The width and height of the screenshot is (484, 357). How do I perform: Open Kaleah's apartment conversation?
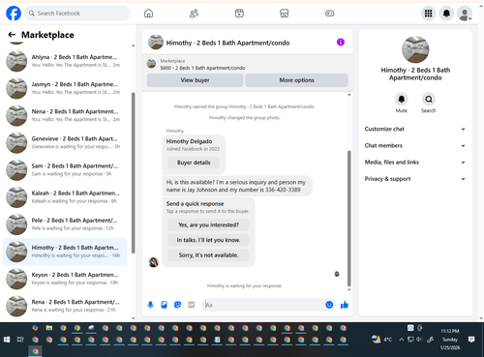click(65, 197)
